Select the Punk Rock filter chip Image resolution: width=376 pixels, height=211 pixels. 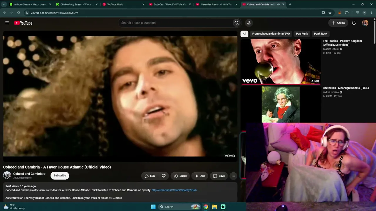[320, 34]
